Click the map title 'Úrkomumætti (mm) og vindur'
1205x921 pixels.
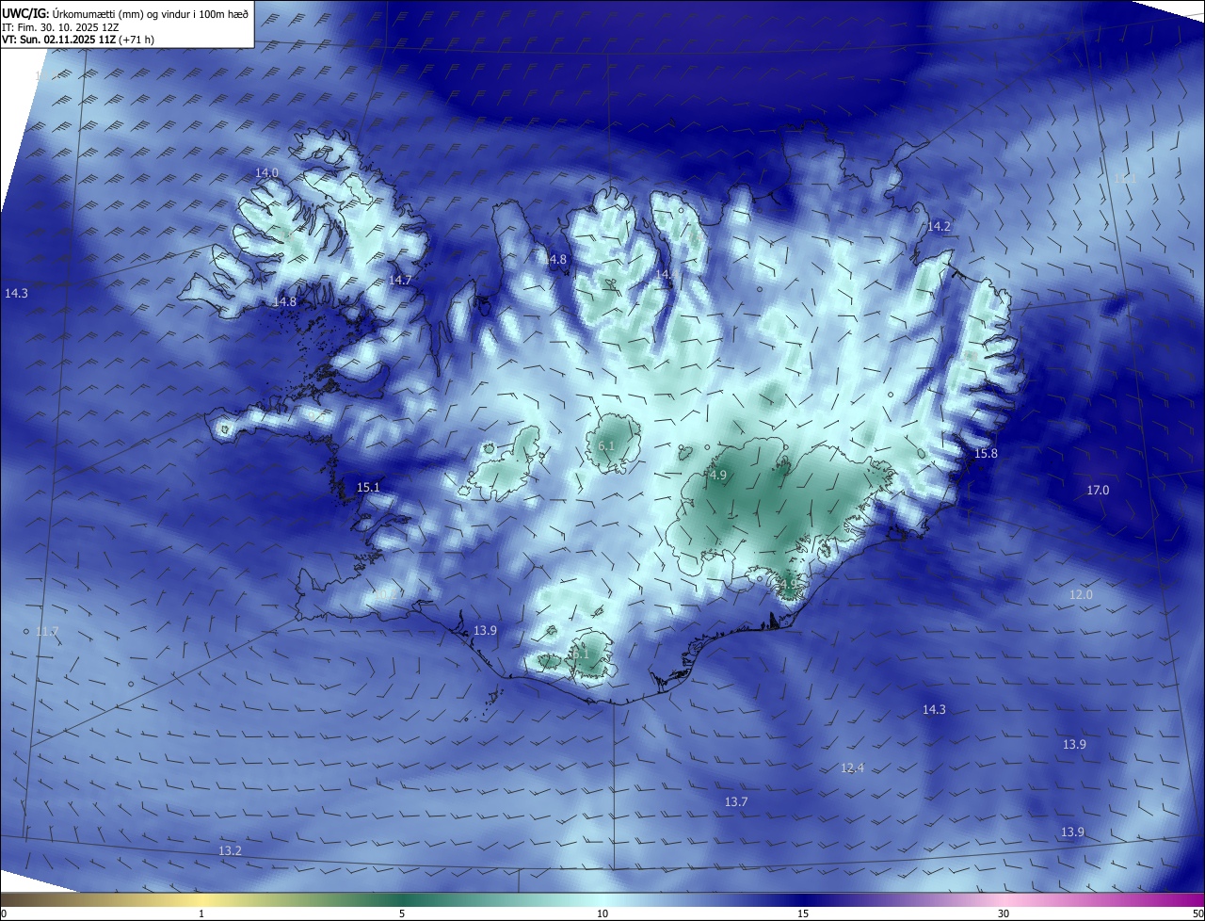[x=120, y=14]
